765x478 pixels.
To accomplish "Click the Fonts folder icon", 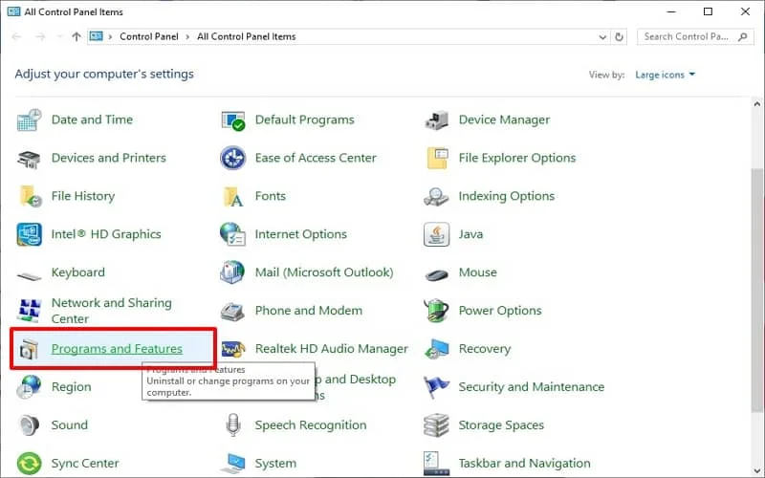I will 232,196.
